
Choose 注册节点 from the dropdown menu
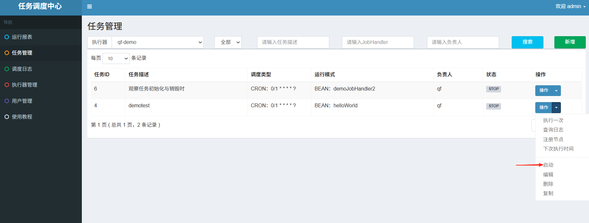[x=553, y=139]
